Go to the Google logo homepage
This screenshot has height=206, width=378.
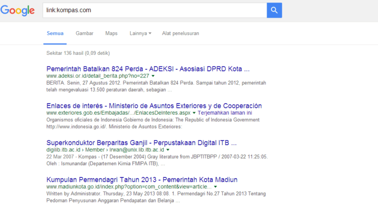[x=18, y=11]
